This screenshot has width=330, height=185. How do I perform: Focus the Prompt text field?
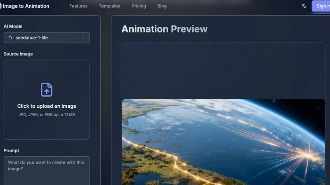click(47, 171)
